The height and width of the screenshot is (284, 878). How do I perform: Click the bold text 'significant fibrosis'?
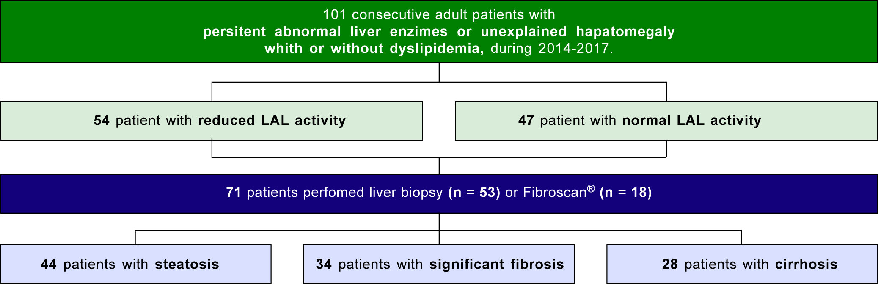point(496,265)
